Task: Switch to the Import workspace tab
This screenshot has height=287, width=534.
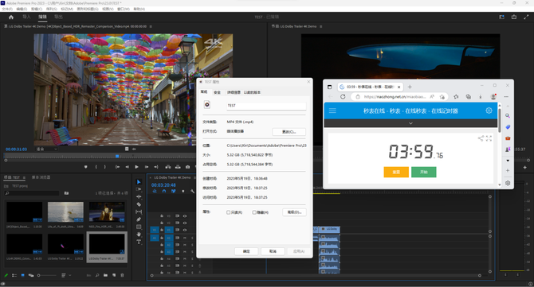Action: pyautogui.click(x=26, y=17)
